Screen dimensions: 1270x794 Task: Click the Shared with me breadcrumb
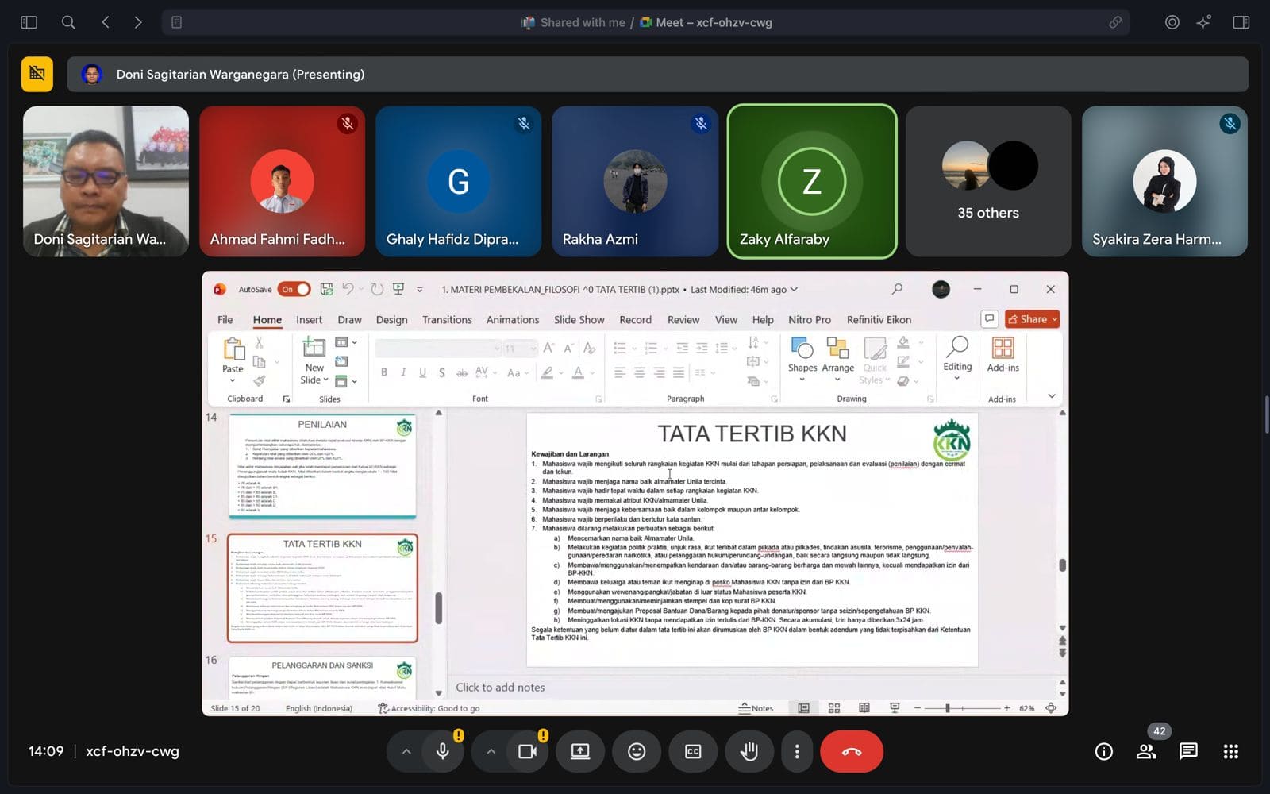point(582,22)
